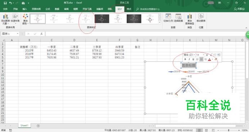This screenshot has width=249, height=132.
Task: Open the Name Box dropdown
Action: pyautogui.click(x=18, y=34)
